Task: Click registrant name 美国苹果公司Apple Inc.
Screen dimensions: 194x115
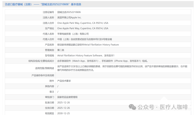Action: (x=69, y=18)
